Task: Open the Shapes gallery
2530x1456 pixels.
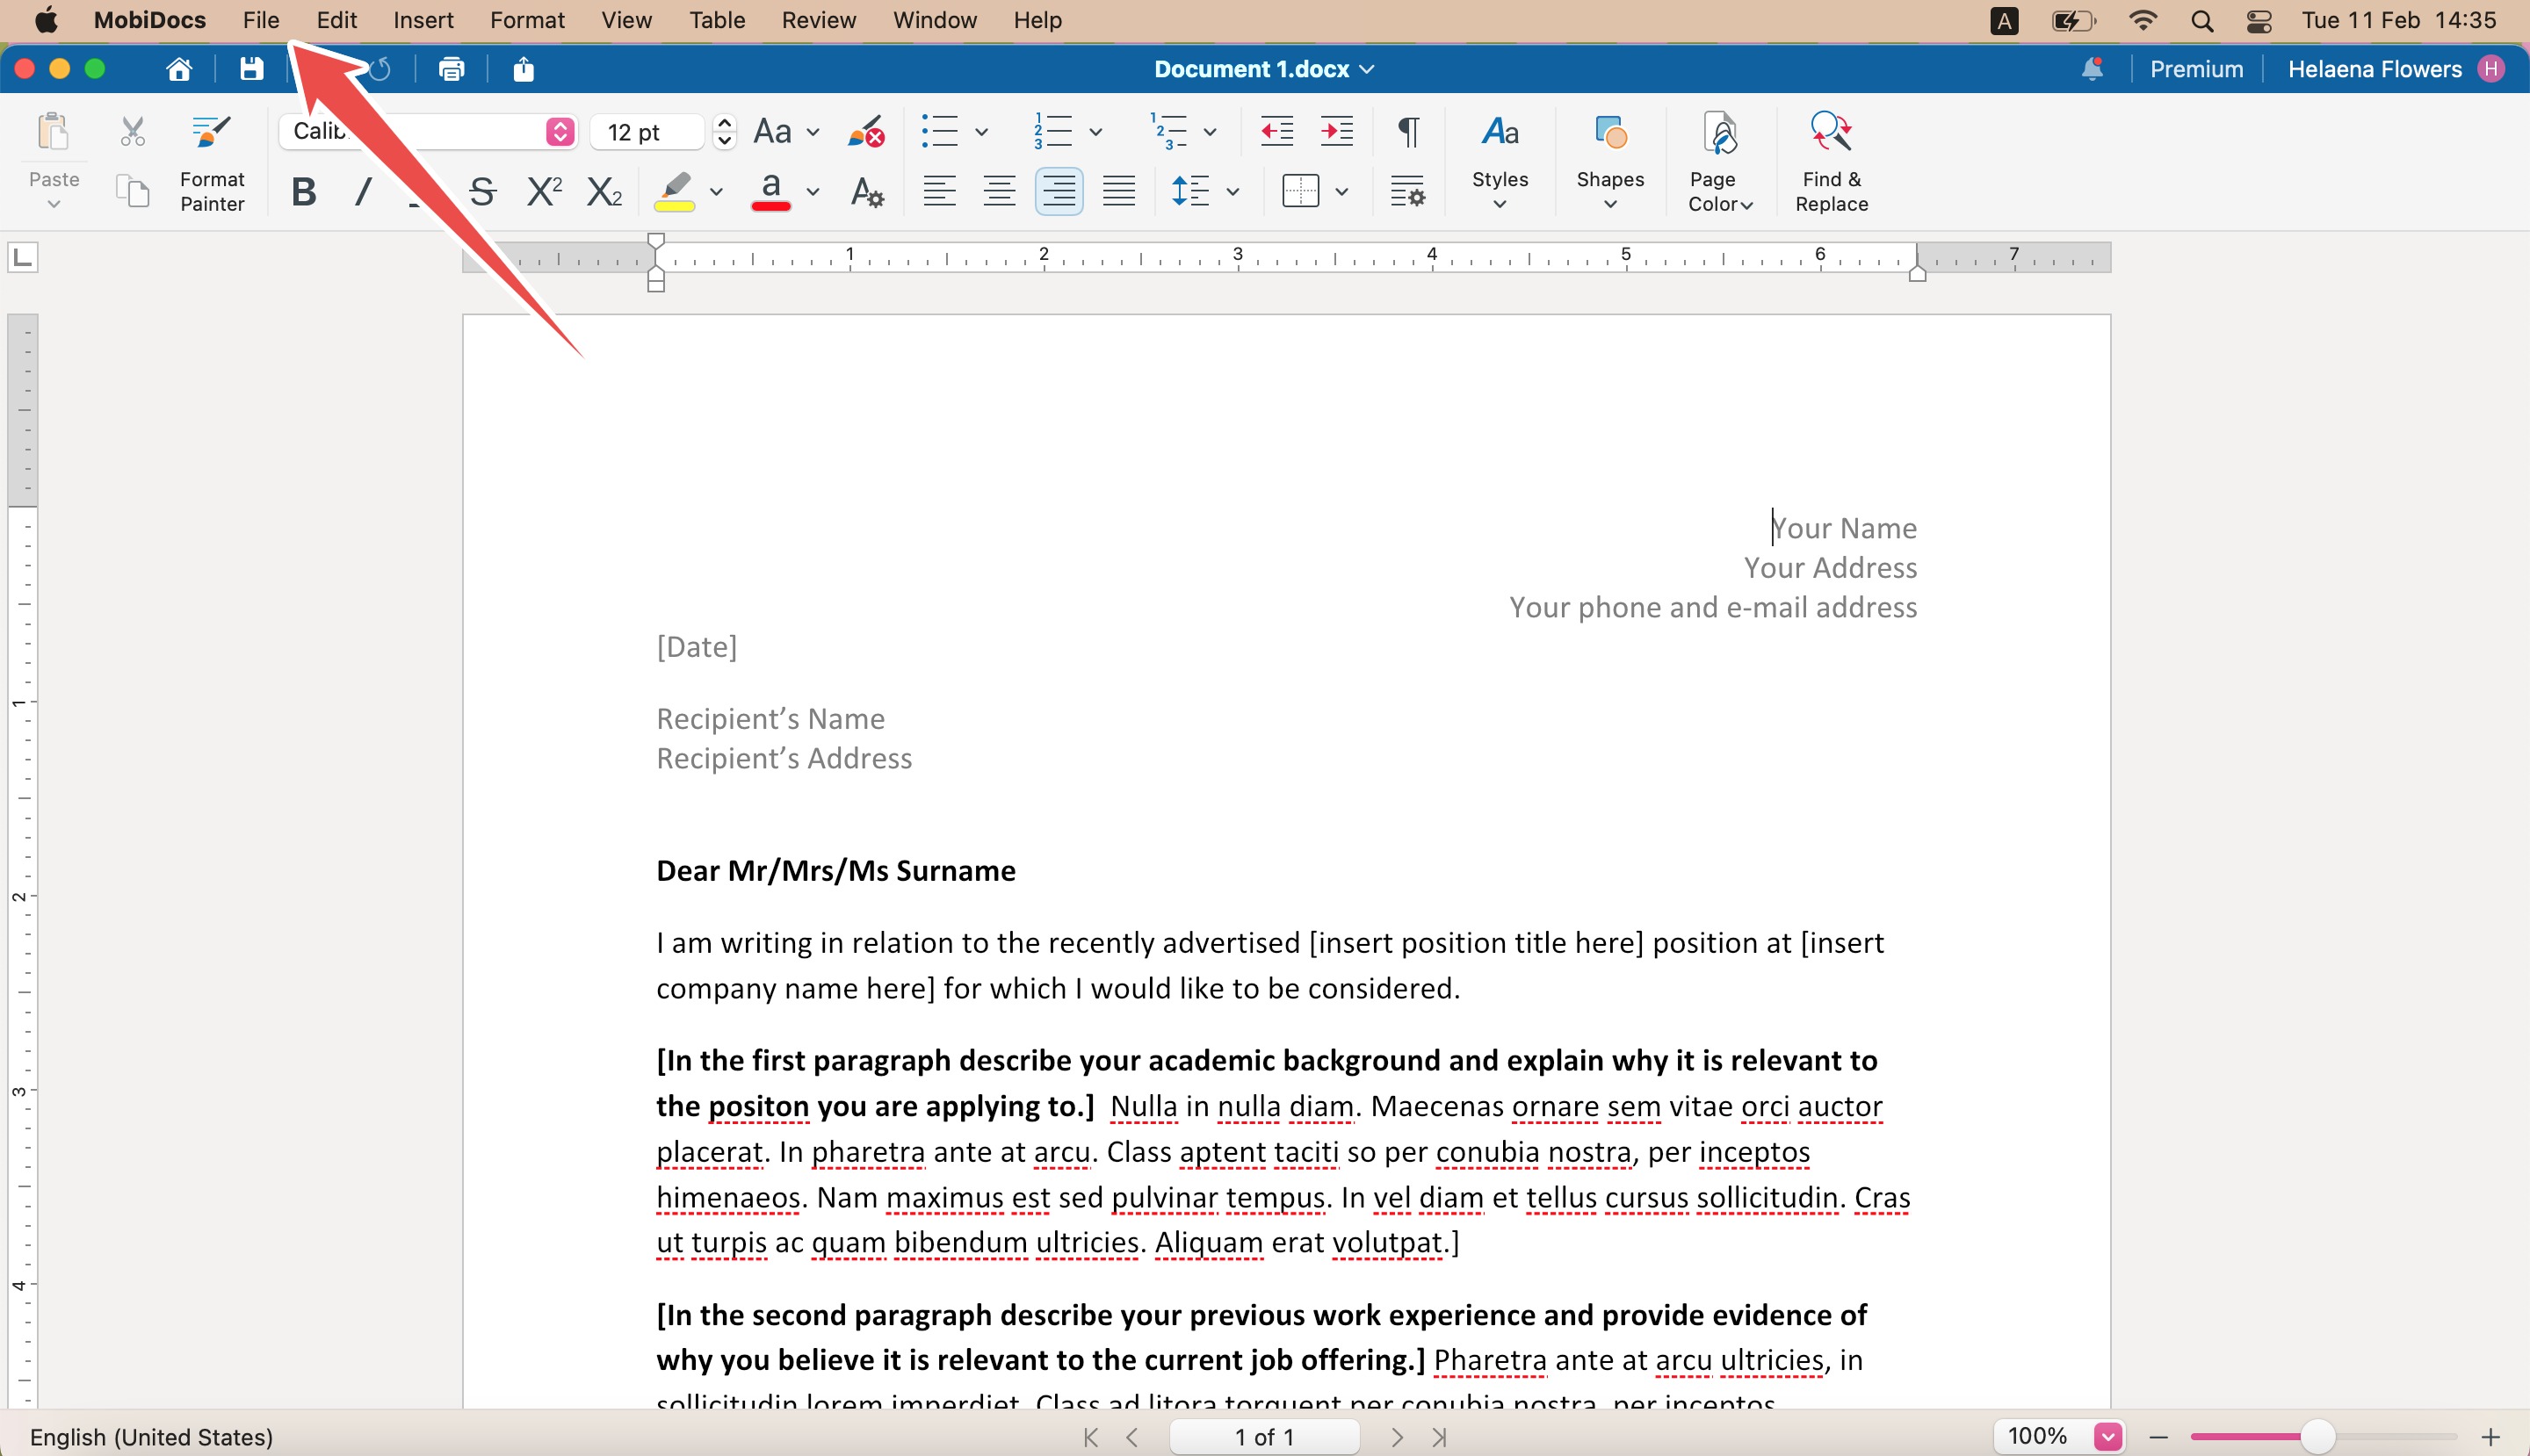Action: [1609, 162]
